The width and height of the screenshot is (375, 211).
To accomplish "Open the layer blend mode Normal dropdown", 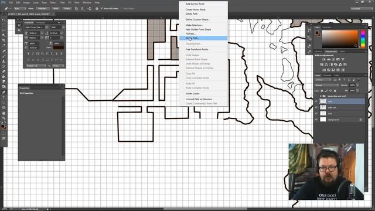I will coord(326,85).
